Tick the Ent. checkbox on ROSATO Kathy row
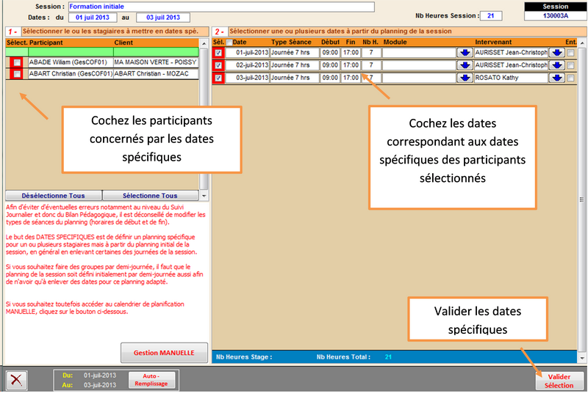This screenshot has height=410, width=588. [x=571, y=78]
